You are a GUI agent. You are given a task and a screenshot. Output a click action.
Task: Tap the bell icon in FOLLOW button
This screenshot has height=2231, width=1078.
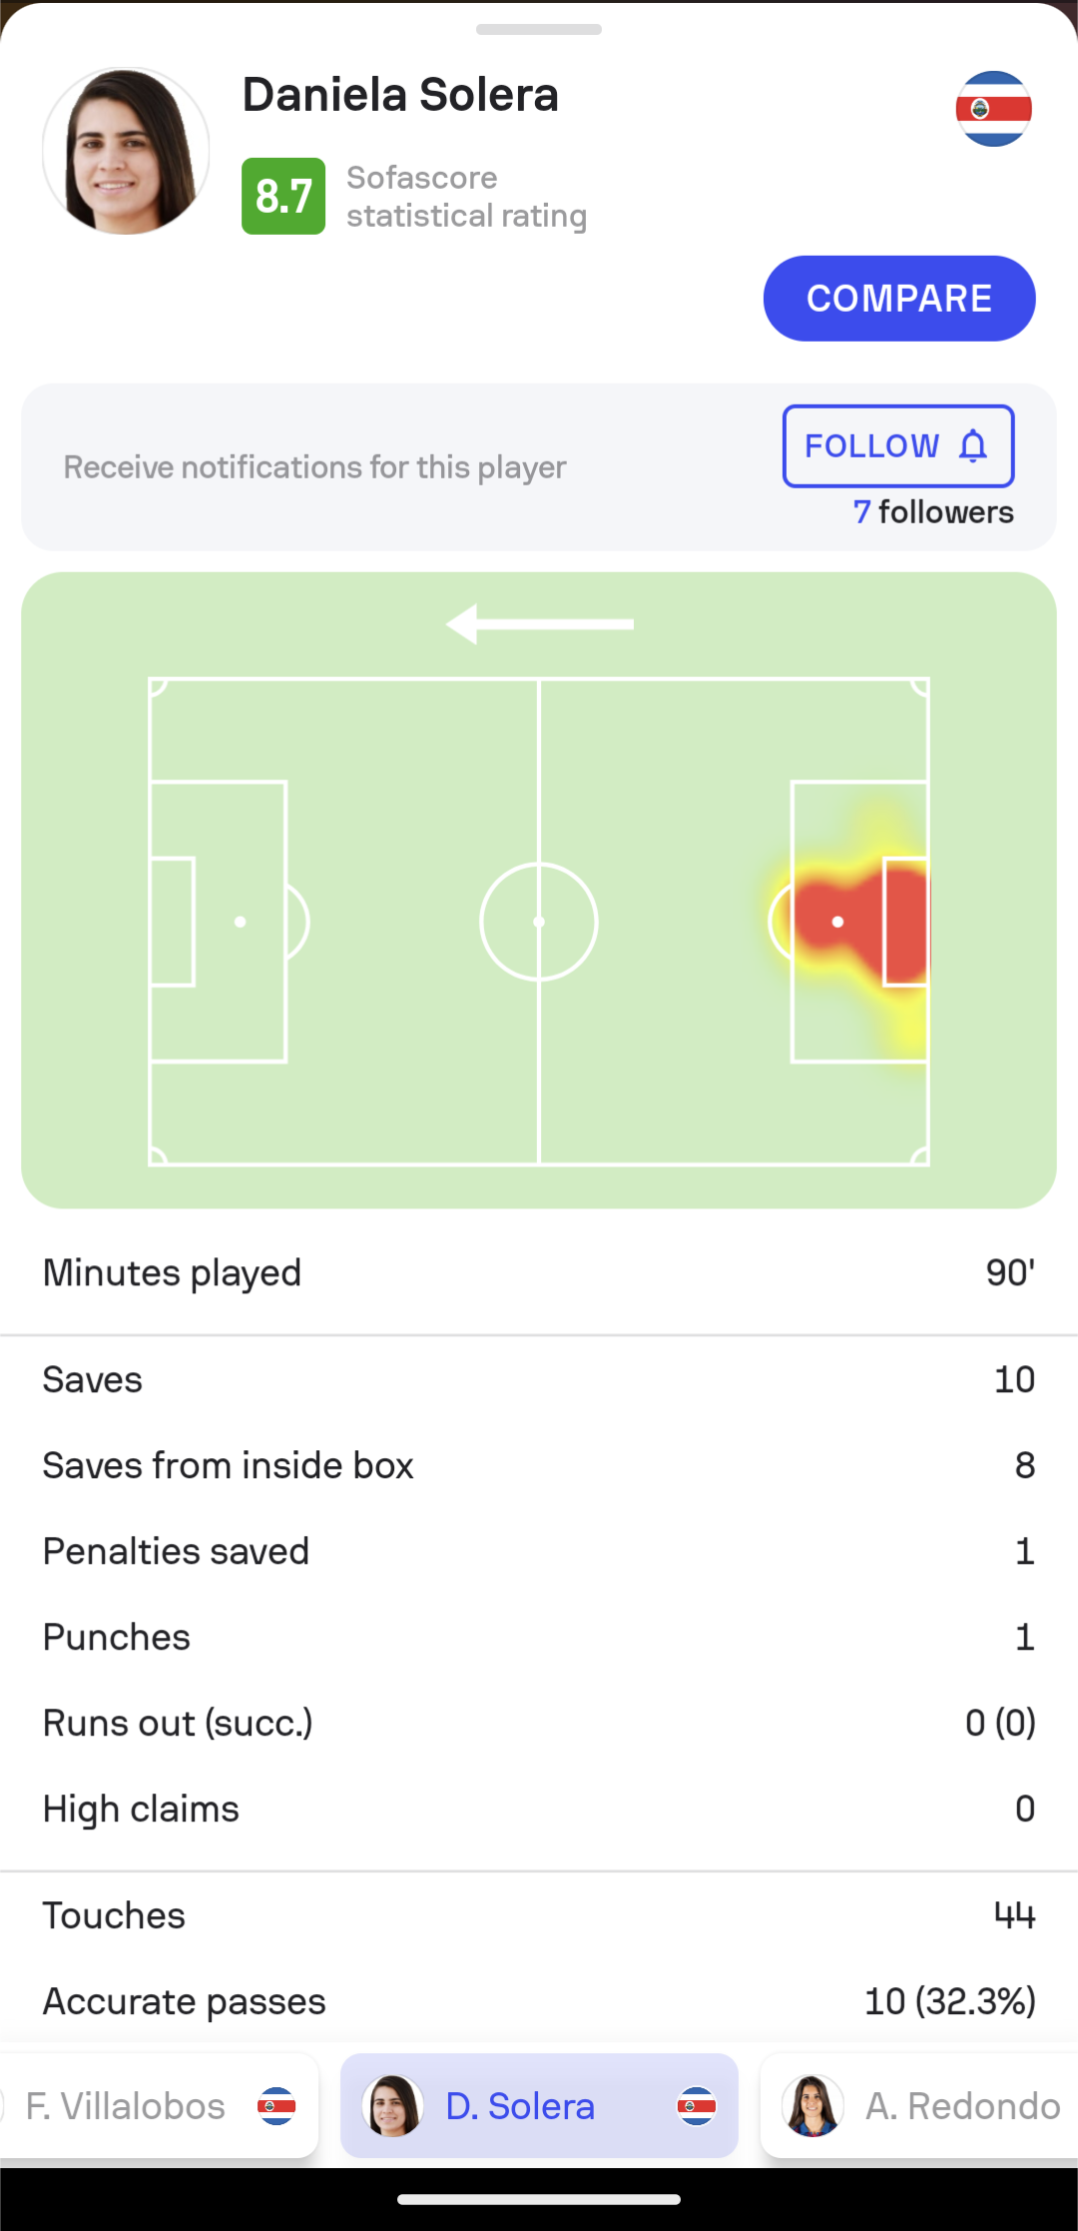(x=973, y=445)
